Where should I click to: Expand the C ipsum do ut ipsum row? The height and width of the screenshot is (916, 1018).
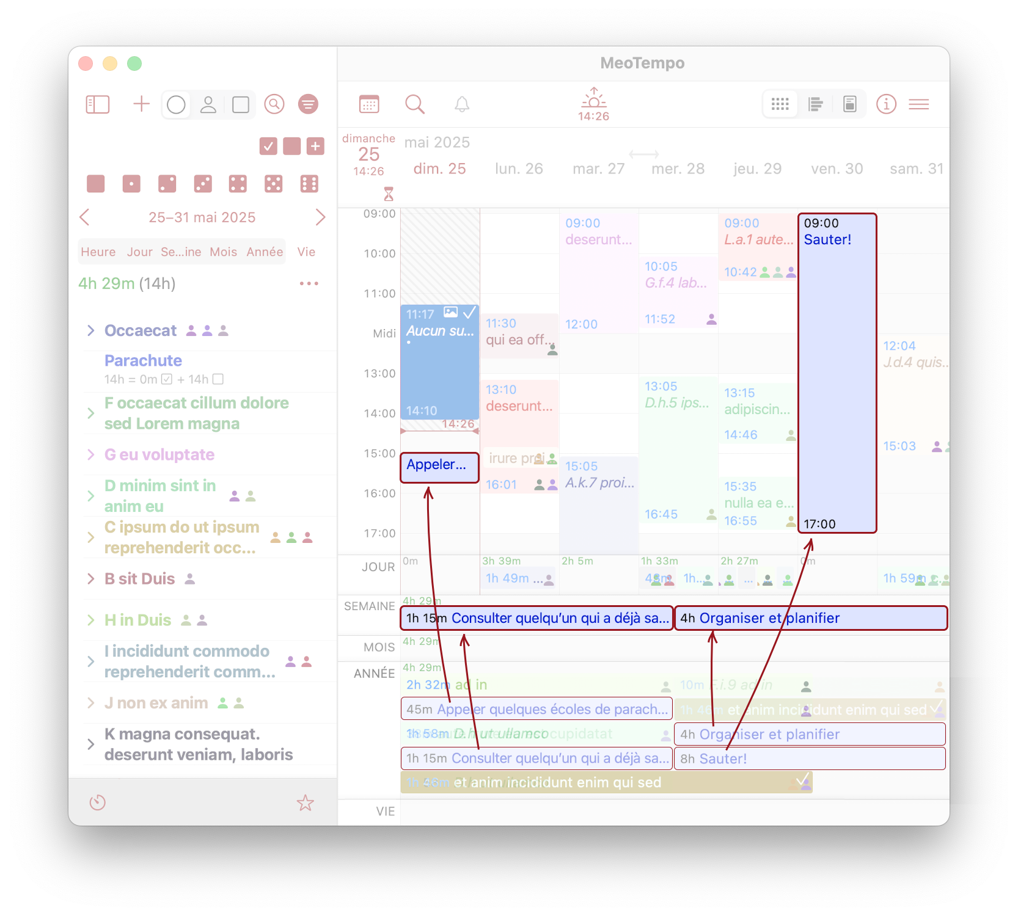(91, 537)
